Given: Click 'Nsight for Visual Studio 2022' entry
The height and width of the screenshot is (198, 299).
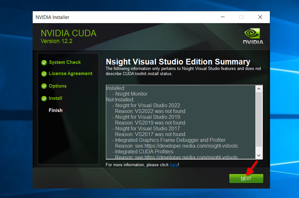Looking at the screenshot, I should click(148, 105).
